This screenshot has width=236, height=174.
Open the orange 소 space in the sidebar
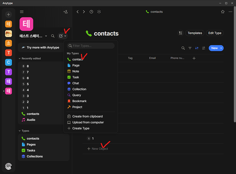[8, 43]
